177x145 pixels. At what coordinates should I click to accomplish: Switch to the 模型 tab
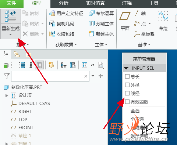(37, 3)
